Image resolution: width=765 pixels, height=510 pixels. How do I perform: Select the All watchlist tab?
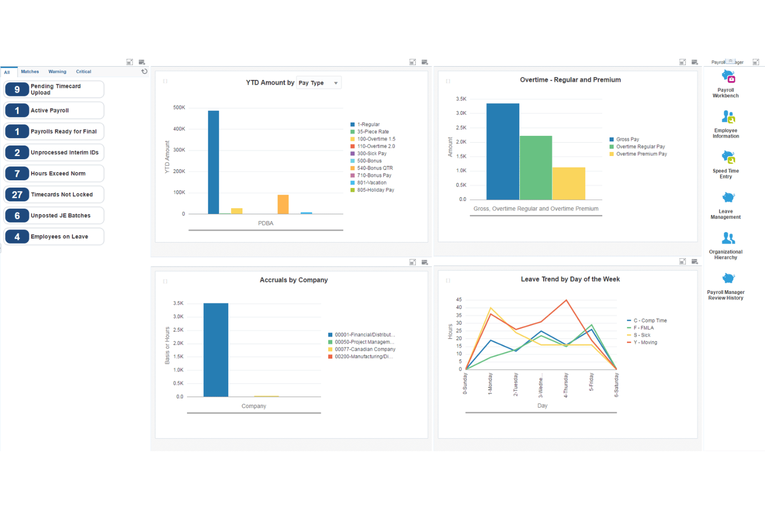tap(7, 72)
